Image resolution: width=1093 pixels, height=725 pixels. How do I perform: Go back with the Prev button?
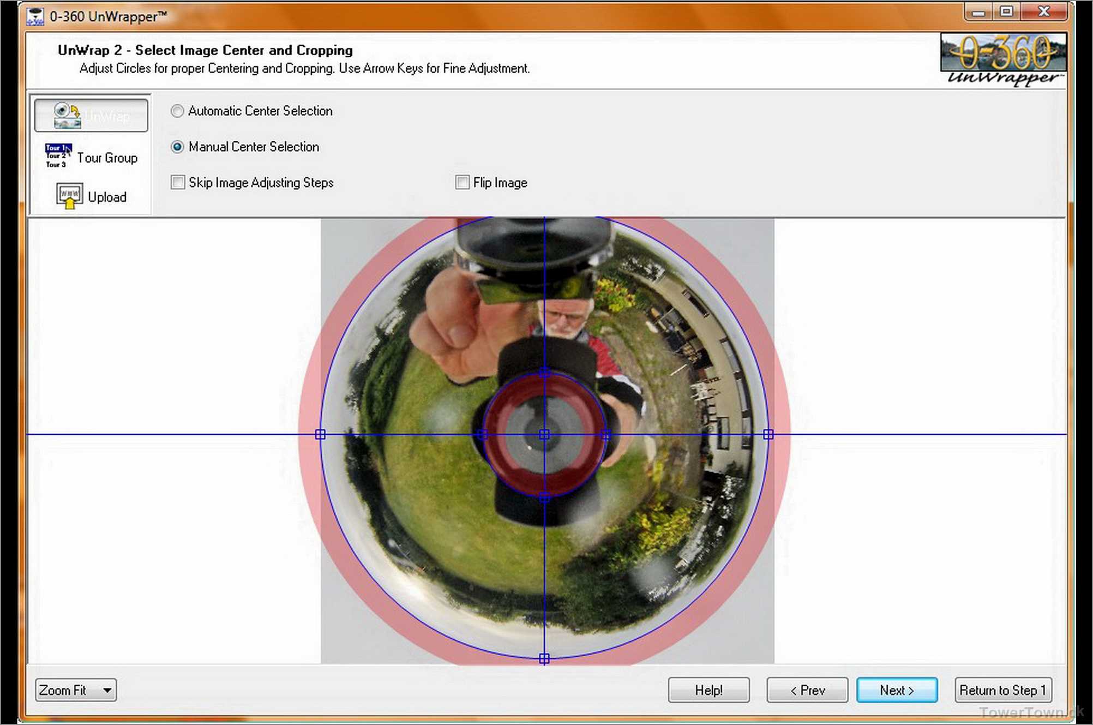tap(807, 690)
